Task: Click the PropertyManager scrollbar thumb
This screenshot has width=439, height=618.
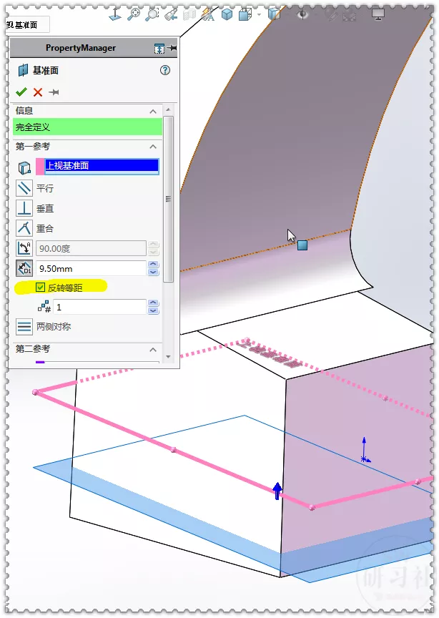Action: [168, 199]
